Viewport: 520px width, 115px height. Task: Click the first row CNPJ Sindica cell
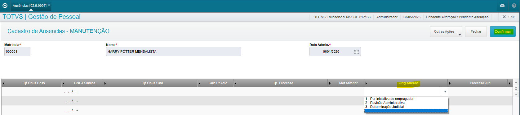click(x=82, y=92)
